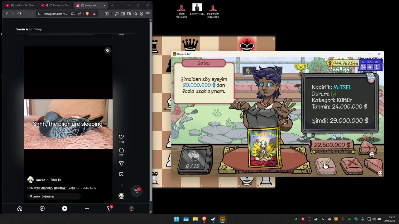
Task: Open the browser playlist music-note icon
Action: 117,14
